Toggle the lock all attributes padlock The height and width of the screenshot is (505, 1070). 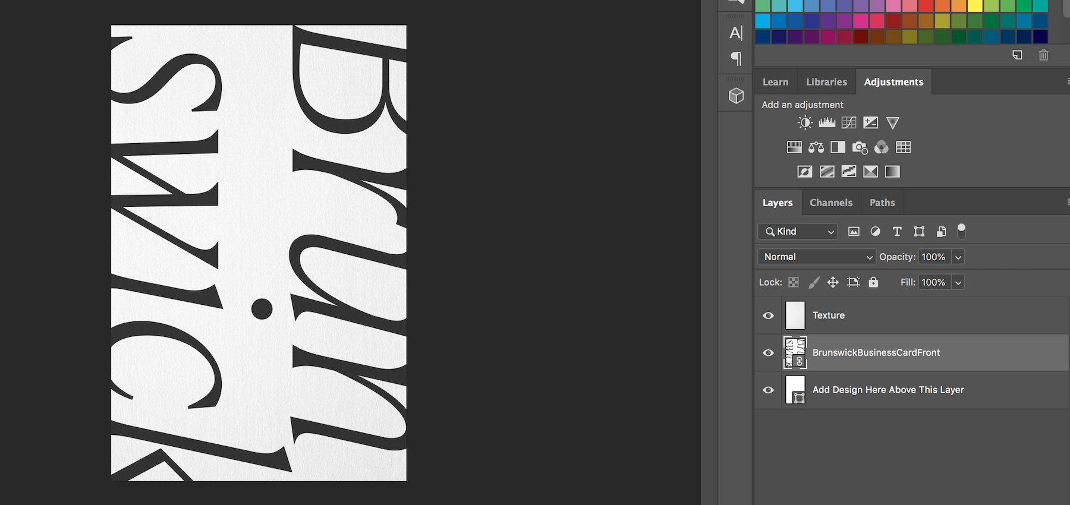click(873, 282)
